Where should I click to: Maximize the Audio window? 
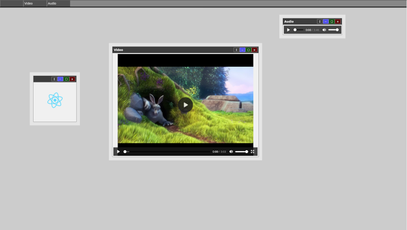[332, 21]
